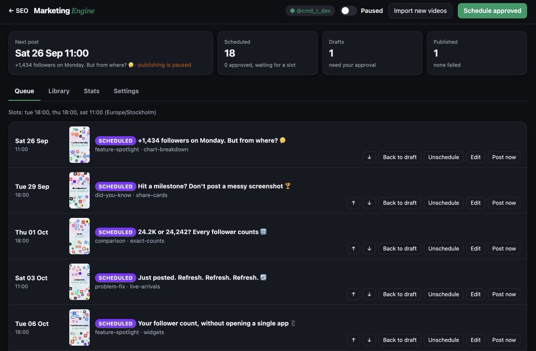Open the Stats tab
536x351 pixels.
(x=92, y=91)
